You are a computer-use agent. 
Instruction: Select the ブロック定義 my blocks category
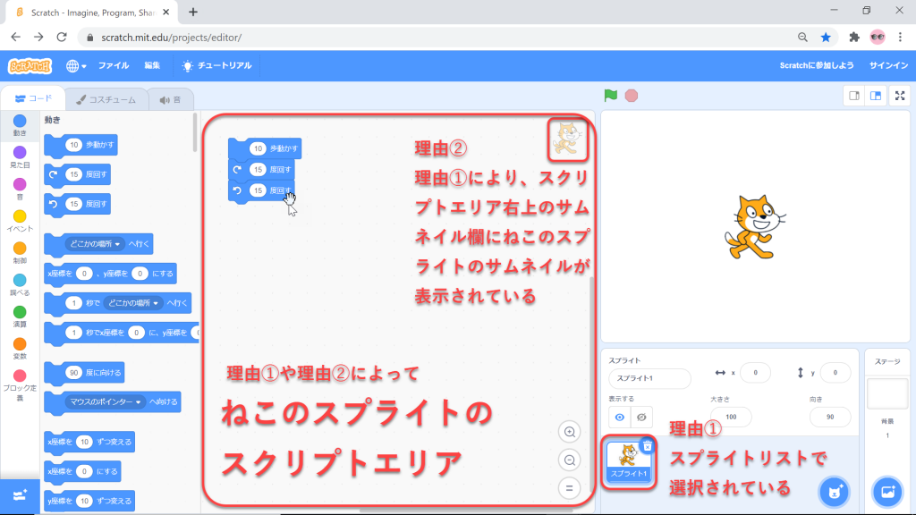20,385
